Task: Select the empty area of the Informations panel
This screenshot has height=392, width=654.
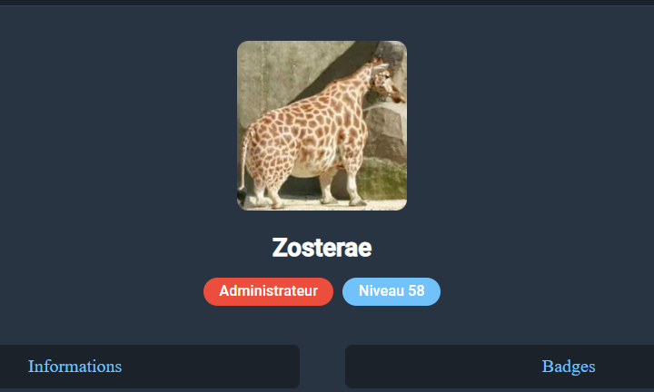Action: point(209,367)
